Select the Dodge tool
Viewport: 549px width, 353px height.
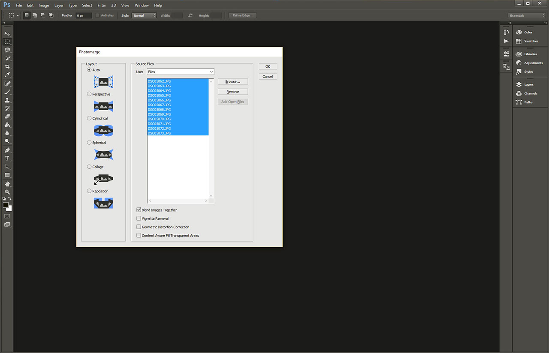coord(7,141)
